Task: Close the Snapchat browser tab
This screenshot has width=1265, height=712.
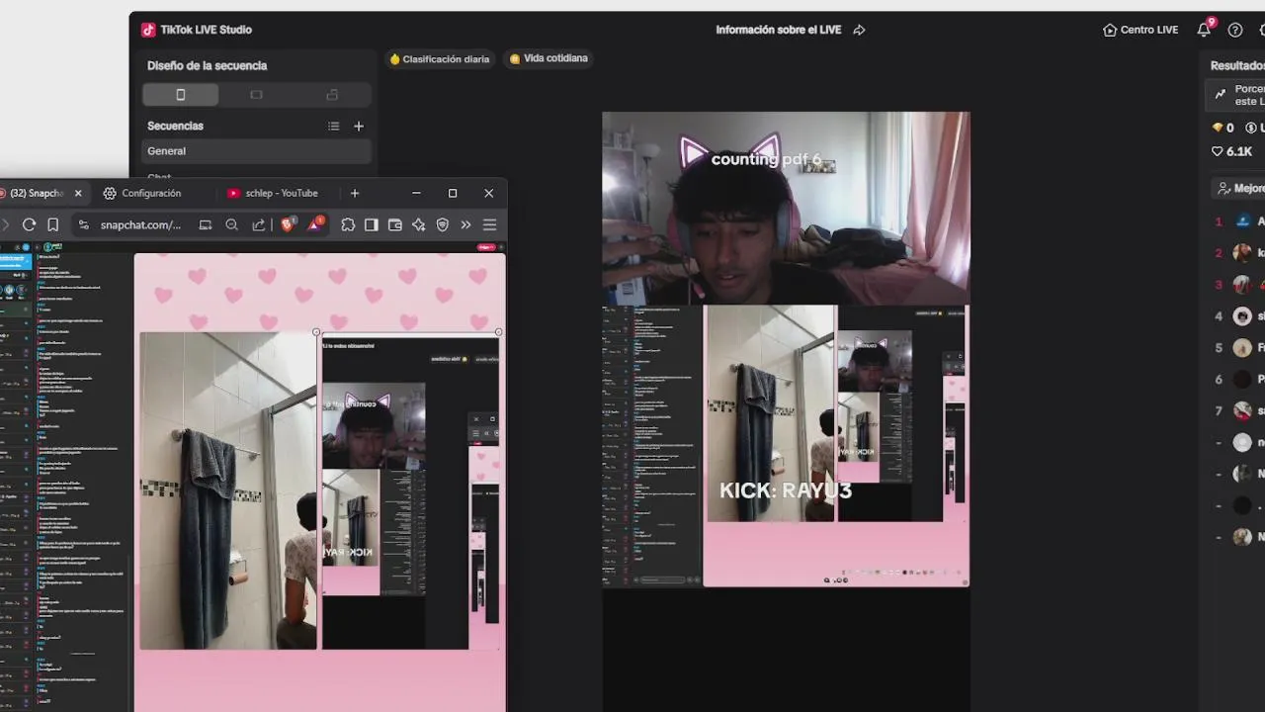Action: point(78,193)
